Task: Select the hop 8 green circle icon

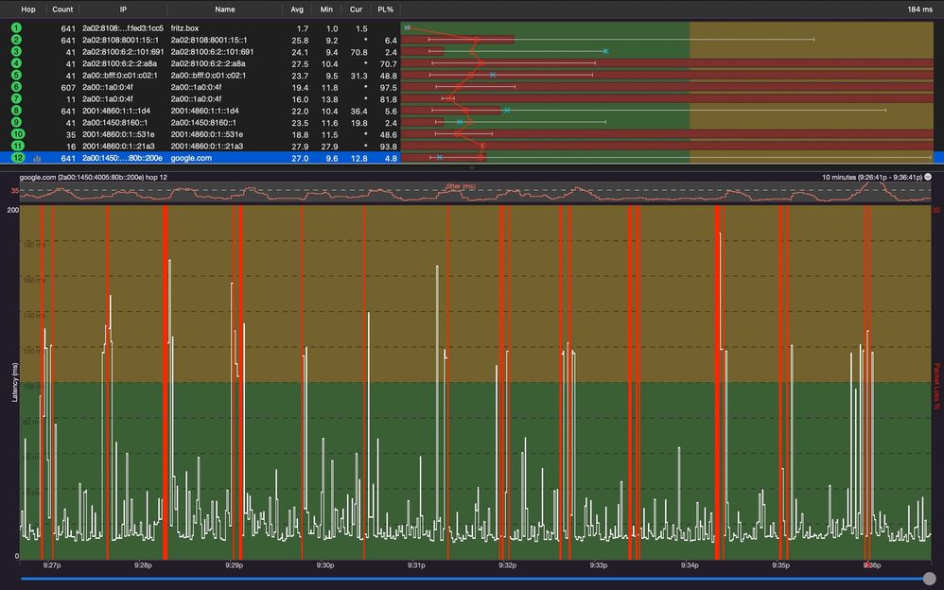Action: click(x=16, y=111)
